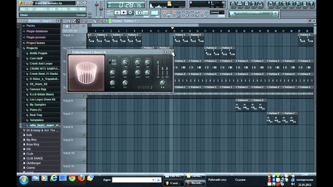Open the playlist window from toolbar

[x=233, y=4]
